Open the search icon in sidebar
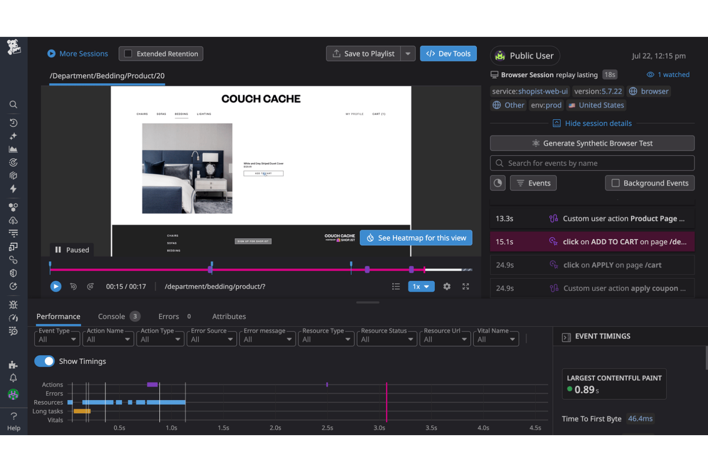 click(x=13, y=105)
